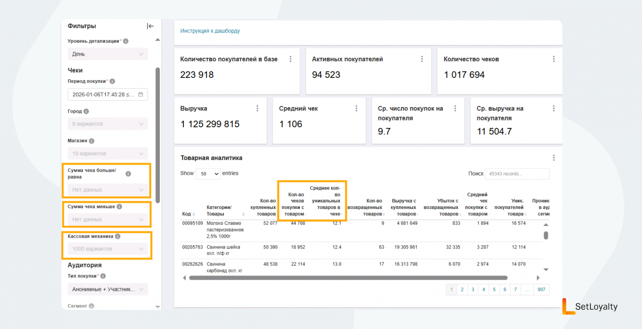The image size is (642, 329).
Task: Click the table horizontal scrollbar
Action: (348, 278)
